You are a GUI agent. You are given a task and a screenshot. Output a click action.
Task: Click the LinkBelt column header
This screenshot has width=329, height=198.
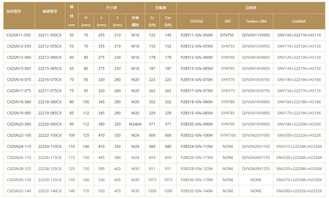click(x=299, y=21)
